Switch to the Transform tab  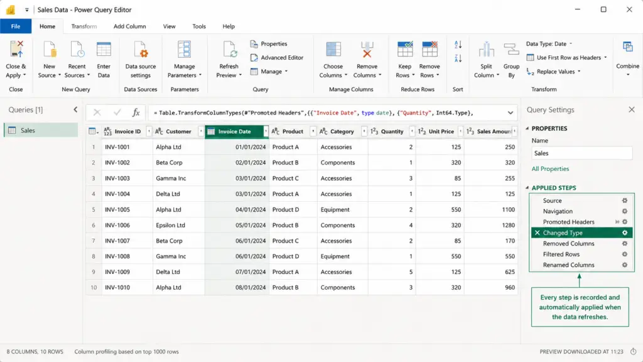click(x=84, y=26)
